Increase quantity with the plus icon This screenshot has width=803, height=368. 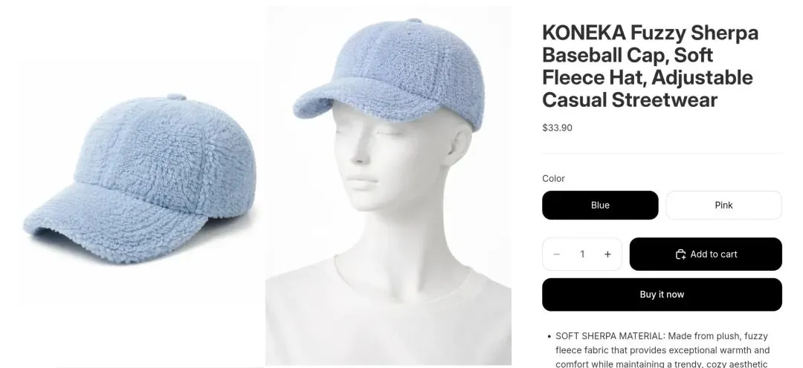tap(607, 254)
